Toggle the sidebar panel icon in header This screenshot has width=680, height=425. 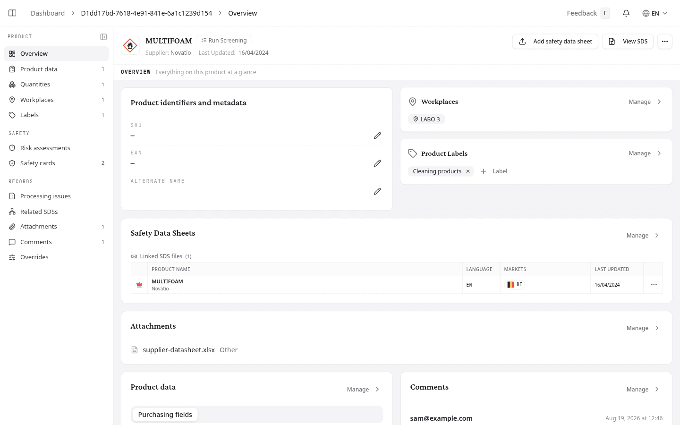(x=13, y=13)
